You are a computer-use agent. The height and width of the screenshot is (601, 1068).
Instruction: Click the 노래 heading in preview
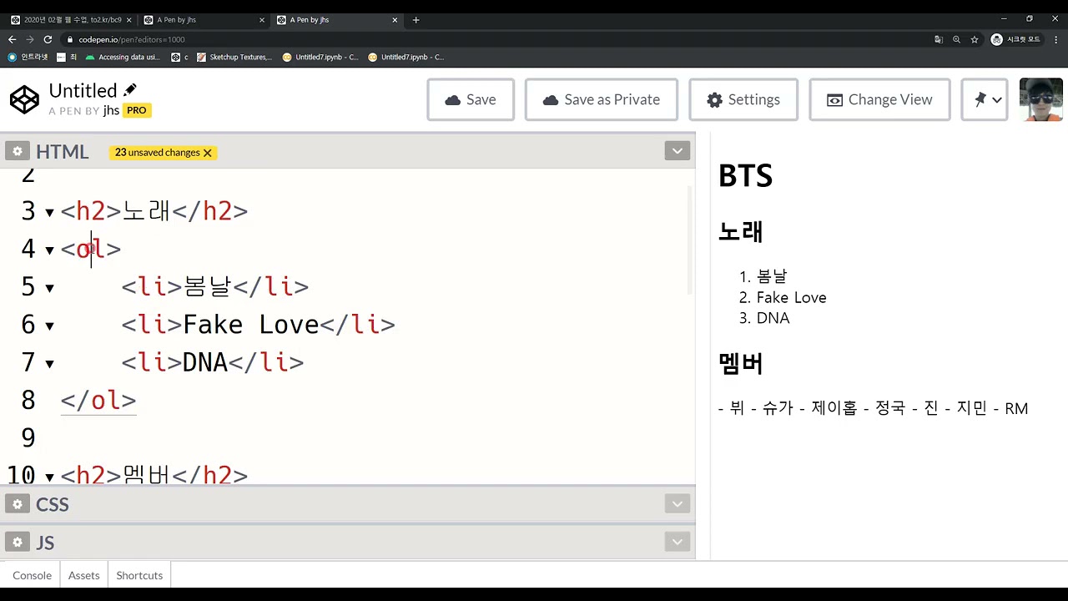click(741, 231)
